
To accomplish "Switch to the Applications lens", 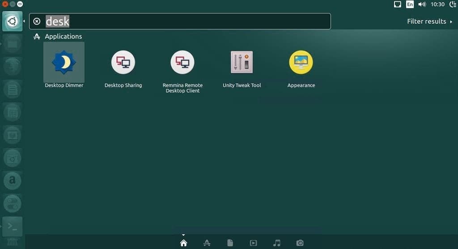I will [x=207, y=243].
